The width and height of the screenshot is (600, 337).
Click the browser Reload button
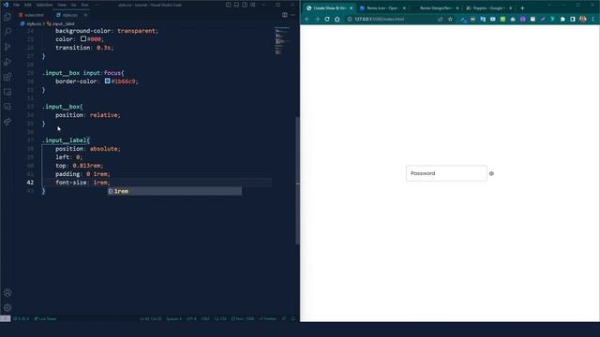pos(327,19)
